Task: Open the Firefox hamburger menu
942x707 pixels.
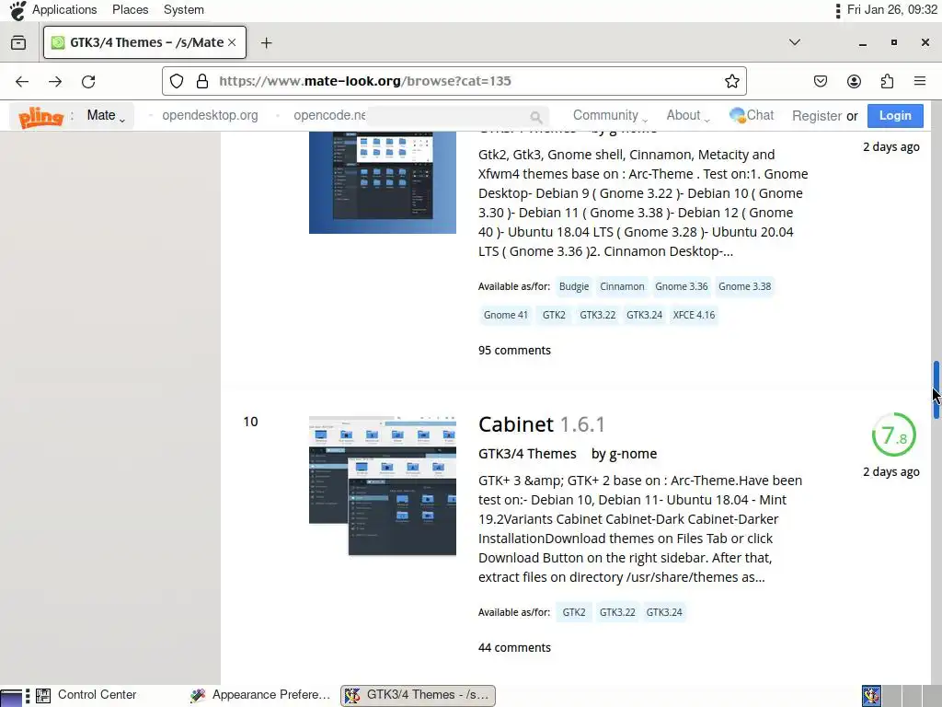Action: coord(920,81)
